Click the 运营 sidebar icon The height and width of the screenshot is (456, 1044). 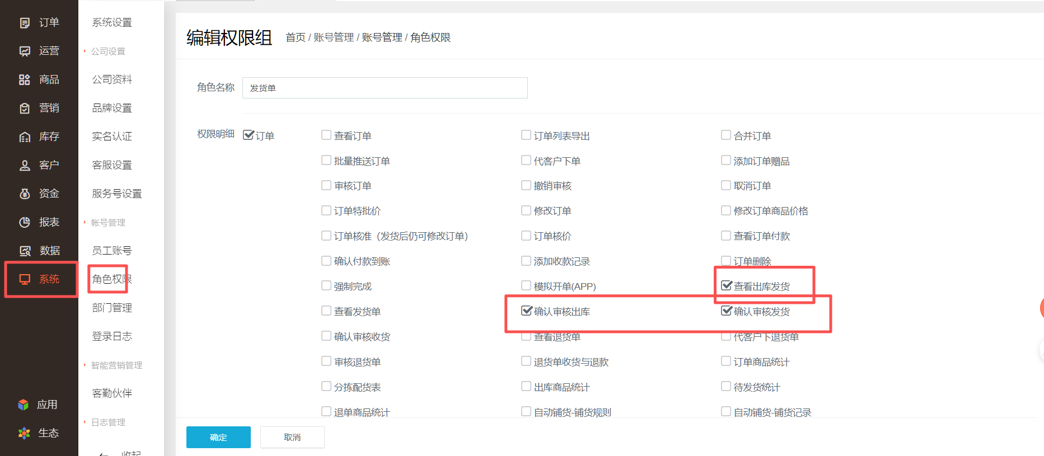pos(25,51)
